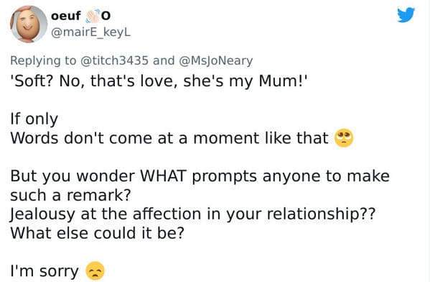Open the @MsJoNeary mention link
The height and width of the screenshot is (282, 430).
(215, 60)
